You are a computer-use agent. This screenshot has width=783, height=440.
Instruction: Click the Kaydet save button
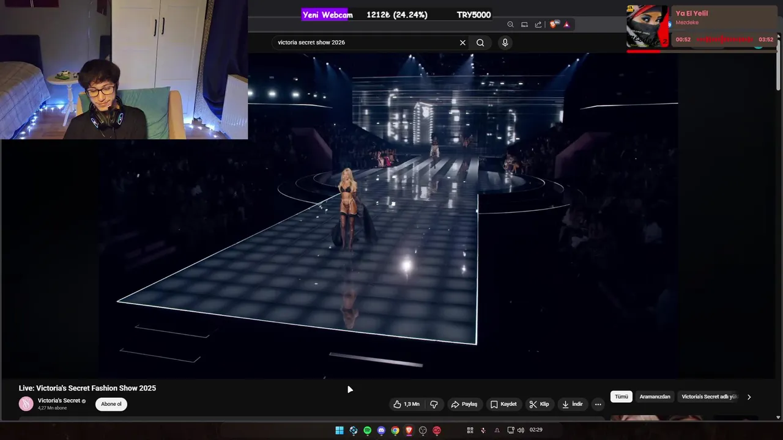(x=503, y=404)
